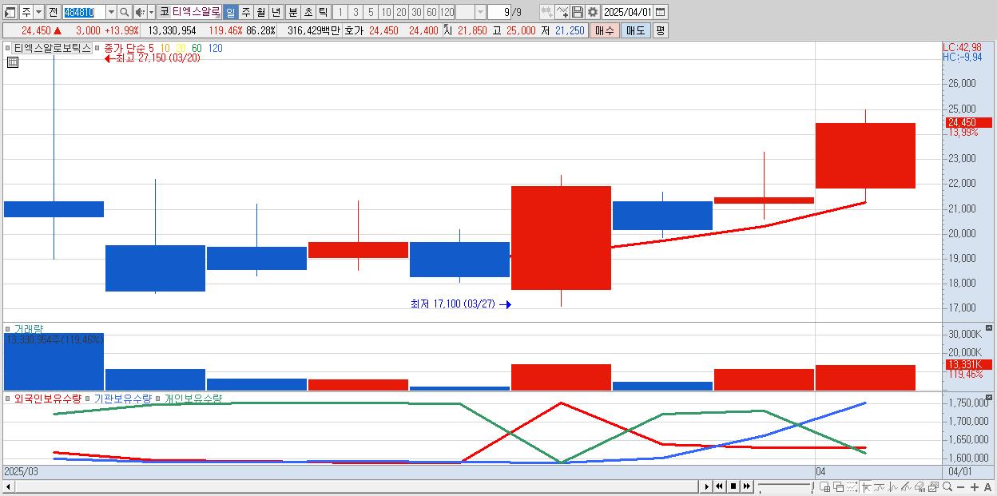The image size is (997, 496).
Task: Open the data grid table icon on chart
Action: pyautogui.click(x=12, y=62)
